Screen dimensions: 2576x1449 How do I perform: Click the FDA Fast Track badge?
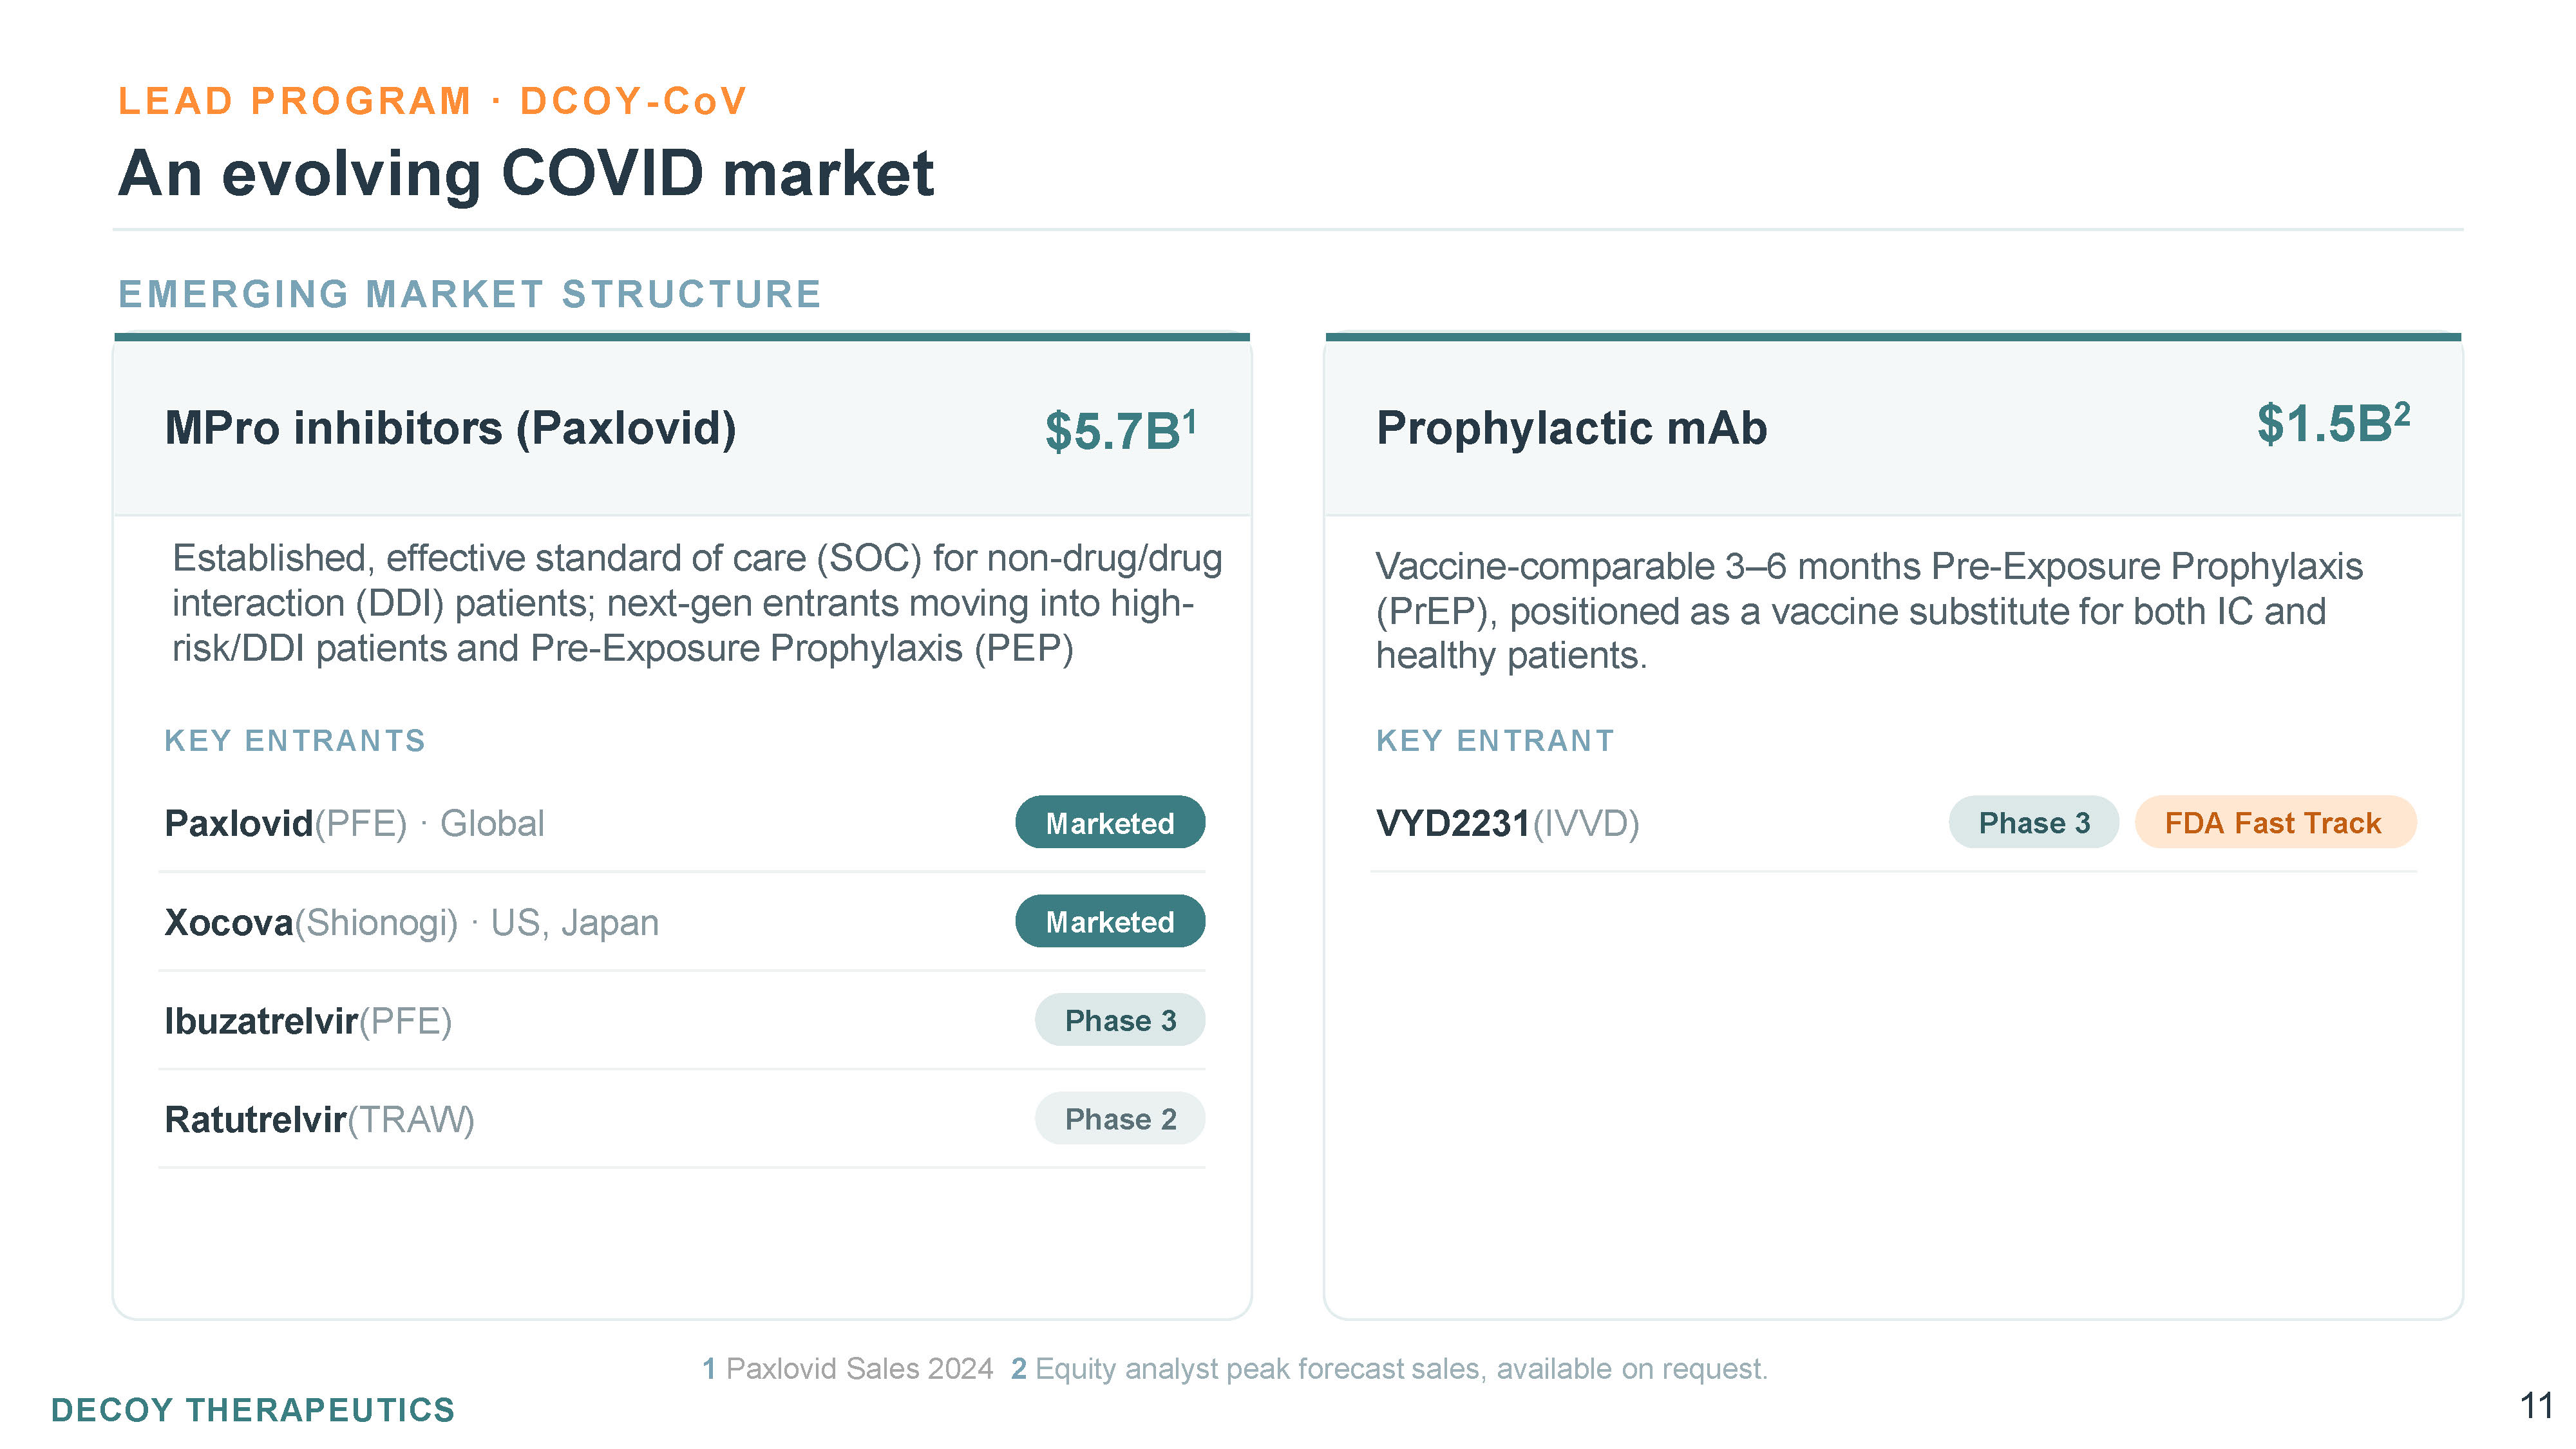click(2275, 823)
